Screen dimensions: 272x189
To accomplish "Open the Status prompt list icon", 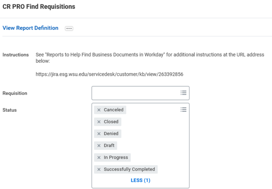I will pyautogui.click(x=183, y=109).
